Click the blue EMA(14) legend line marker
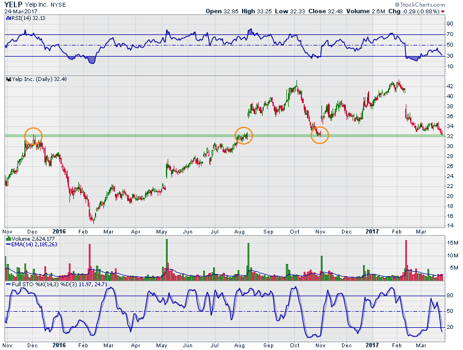 [8, 244]
